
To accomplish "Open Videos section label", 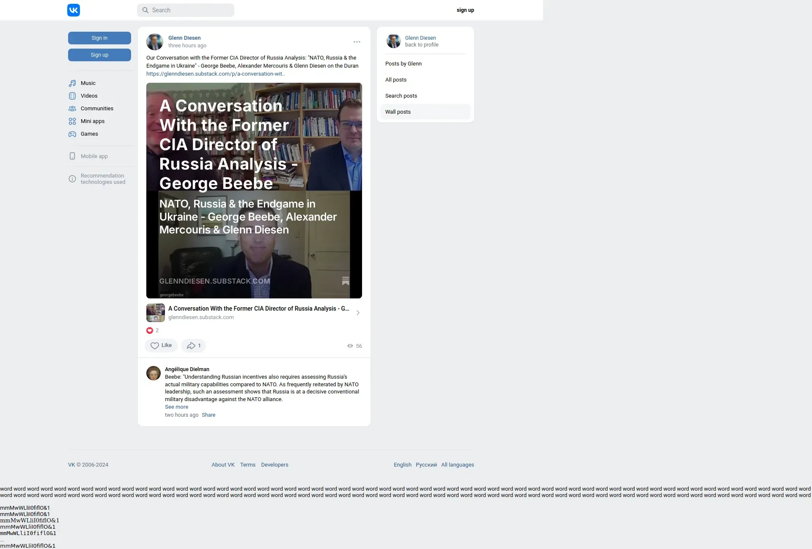I will (x=89, y=96).
